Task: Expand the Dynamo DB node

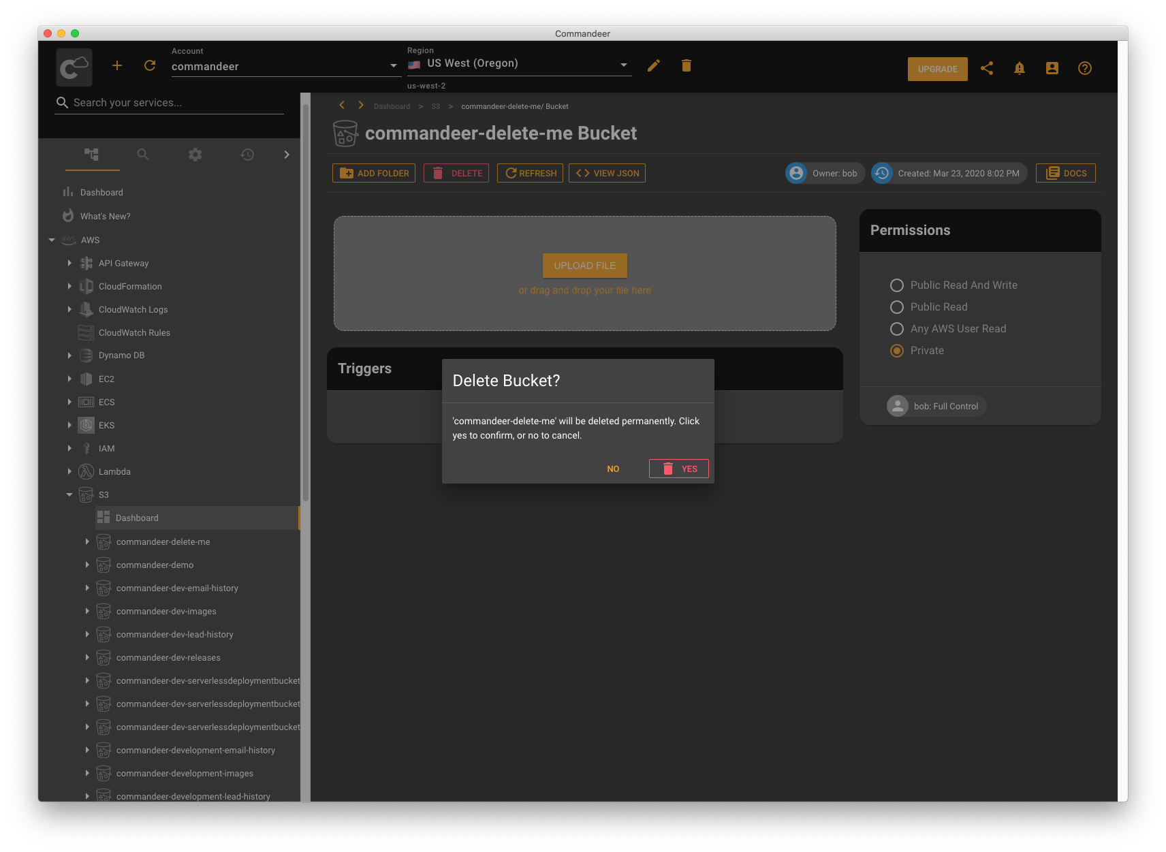Action: pos(69,356)
